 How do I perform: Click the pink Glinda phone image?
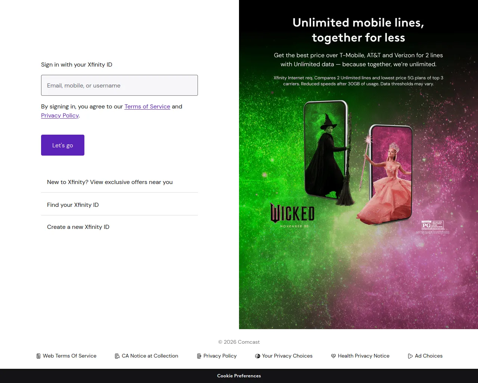pyautogui.click(x=385, y=175)
